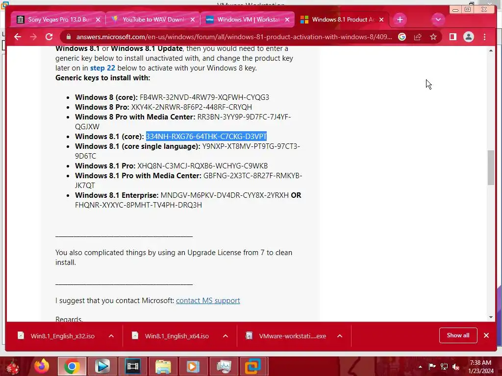
Task: Go back using the browser back arrow
Action: [x=18, y=37]
